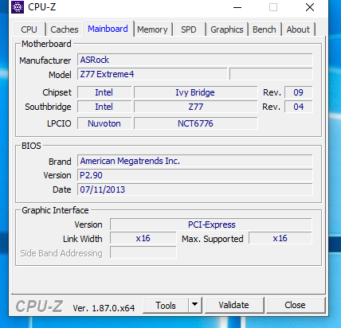Click the Link Width x16 field
Image resolution: width=341 pixels, height=328 pixels.
(143, 238)
